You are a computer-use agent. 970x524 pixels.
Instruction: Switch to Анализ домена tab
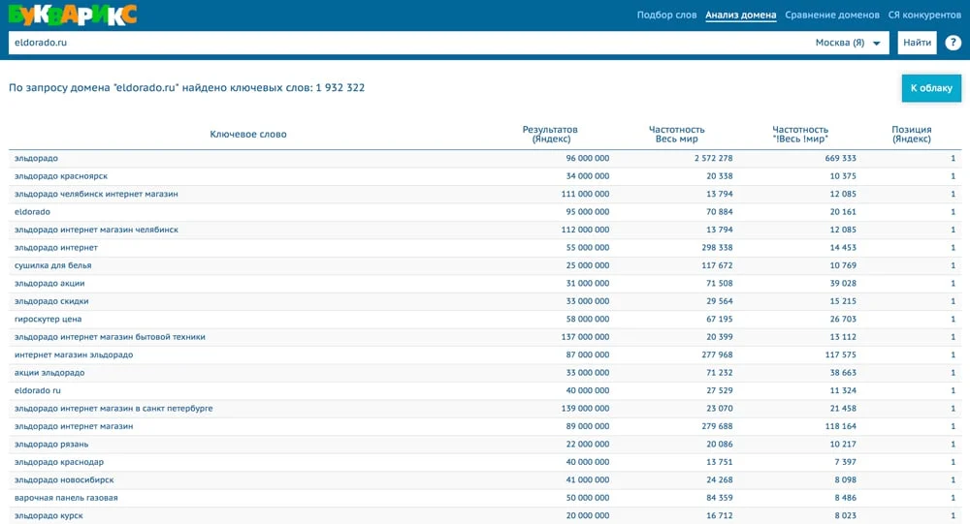click(740, 15)
